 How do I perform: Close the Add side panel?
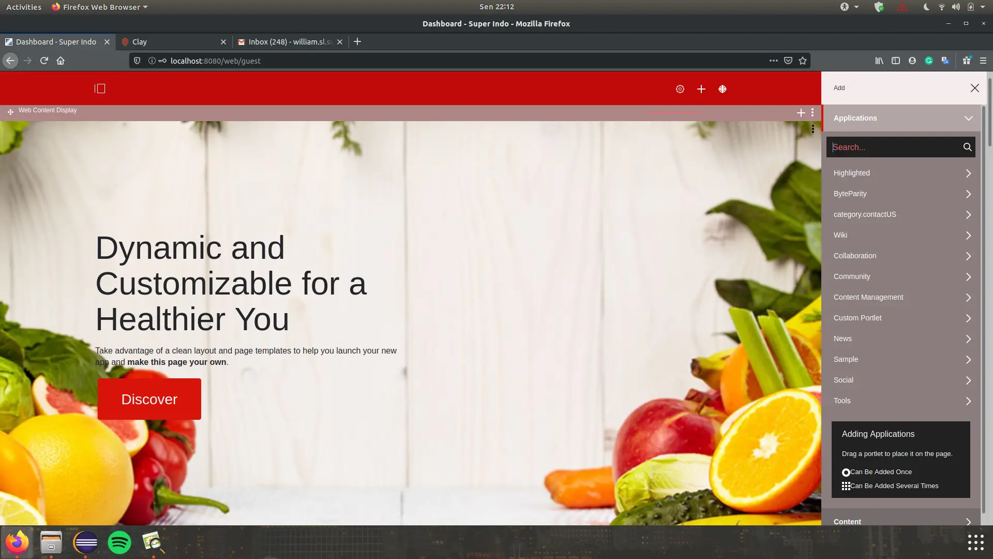(974, 88)
